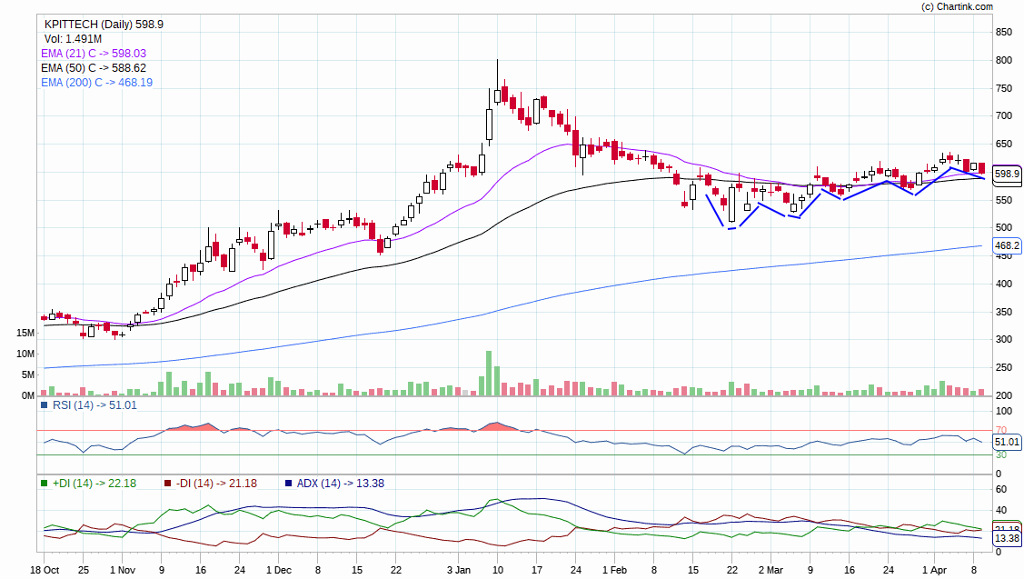
Task: Click the 1 Dec date label
Action: (x=279, y=570)
